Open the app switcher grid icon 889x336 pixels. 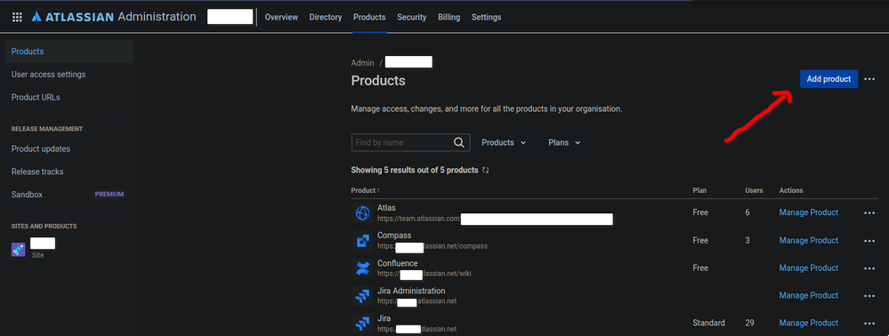pyautogui.click(x=17, y=17)
